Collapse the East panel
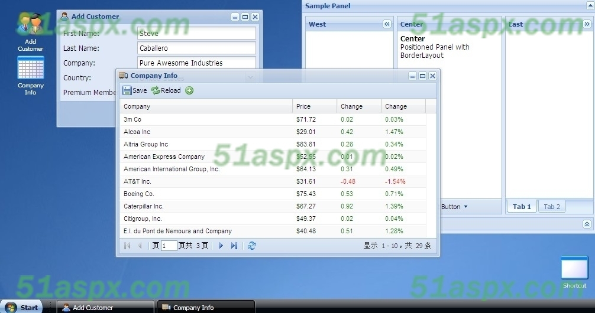Image resolution: width=595 pixels, height=313 pixels. tap(587, 24)
